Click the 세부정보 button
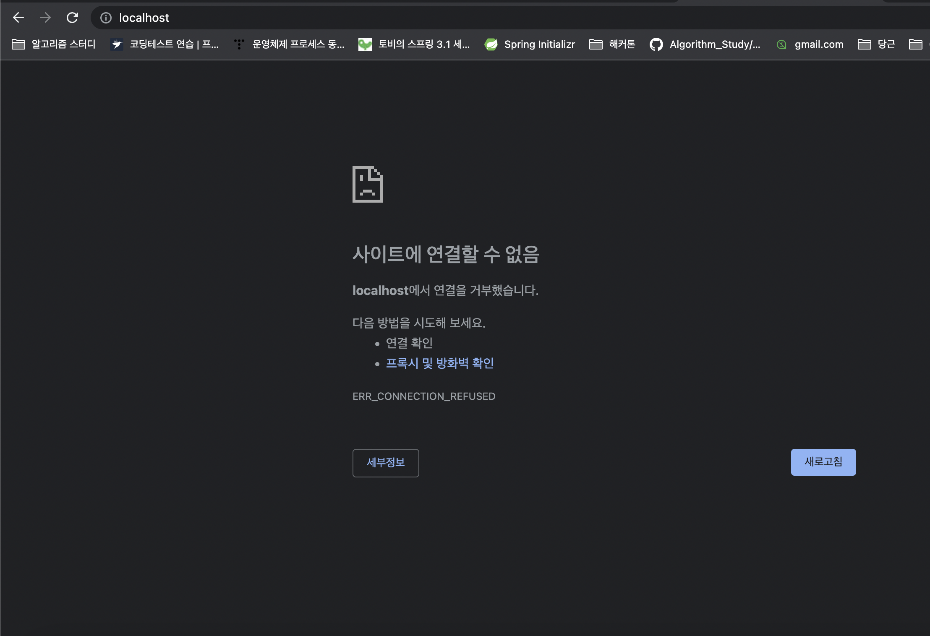Screen dimensions: 930x636 (x=386, y=463)
